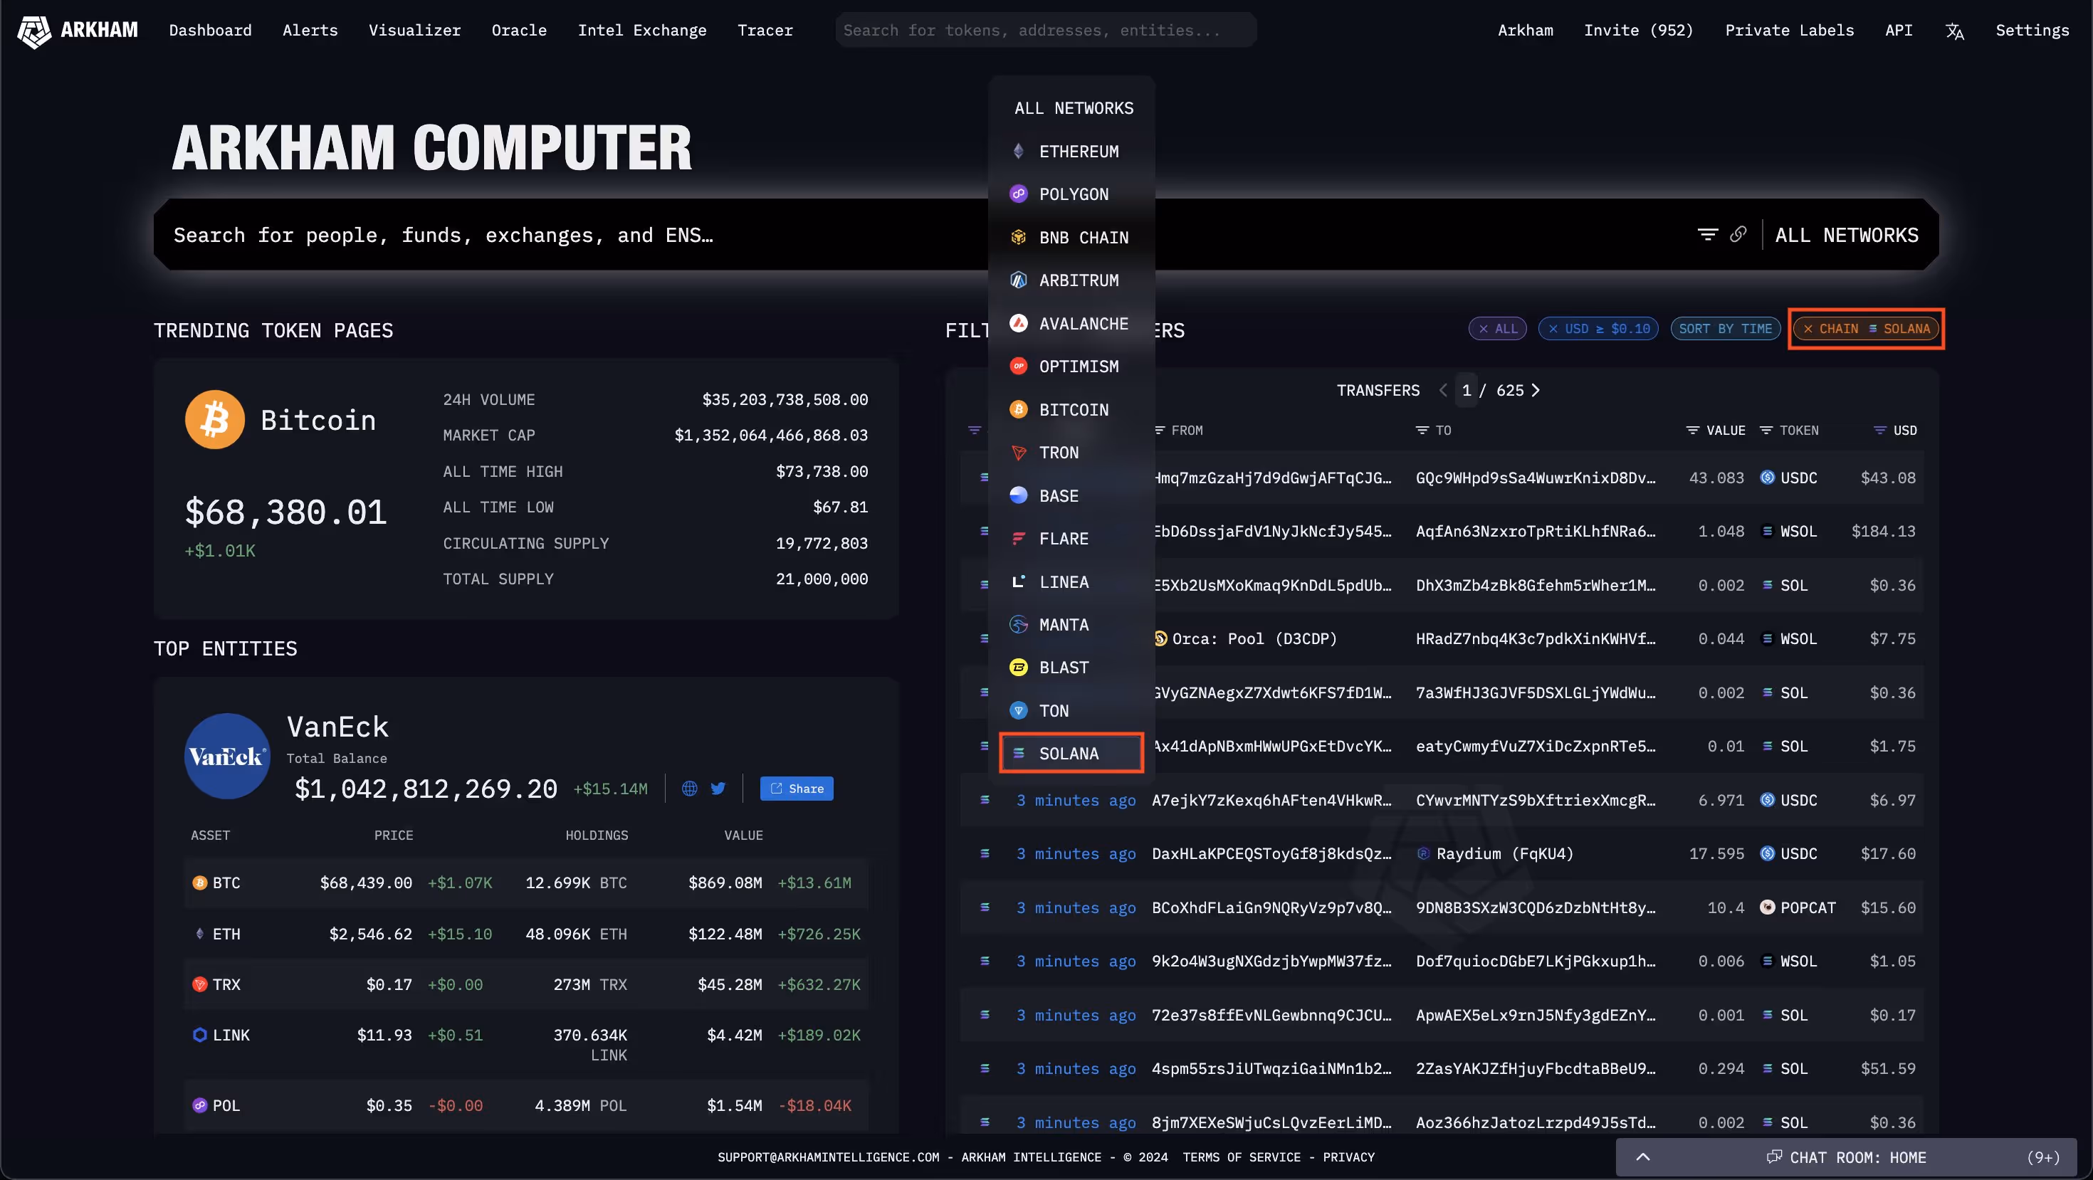This screenshot has width=2093, height=1180.
Task: Open the Terms of Service link
Action: 1241,1157
